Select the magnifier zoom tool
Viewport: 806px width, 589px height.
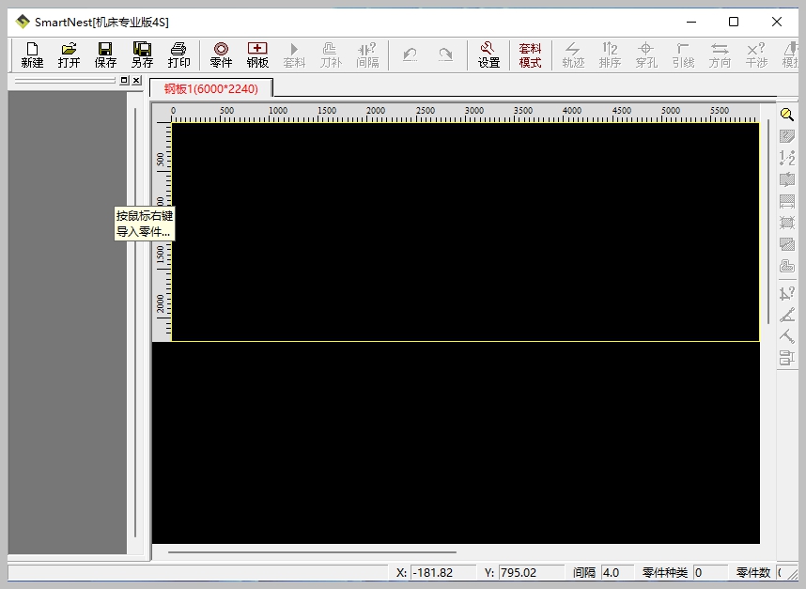pos(787,115)
